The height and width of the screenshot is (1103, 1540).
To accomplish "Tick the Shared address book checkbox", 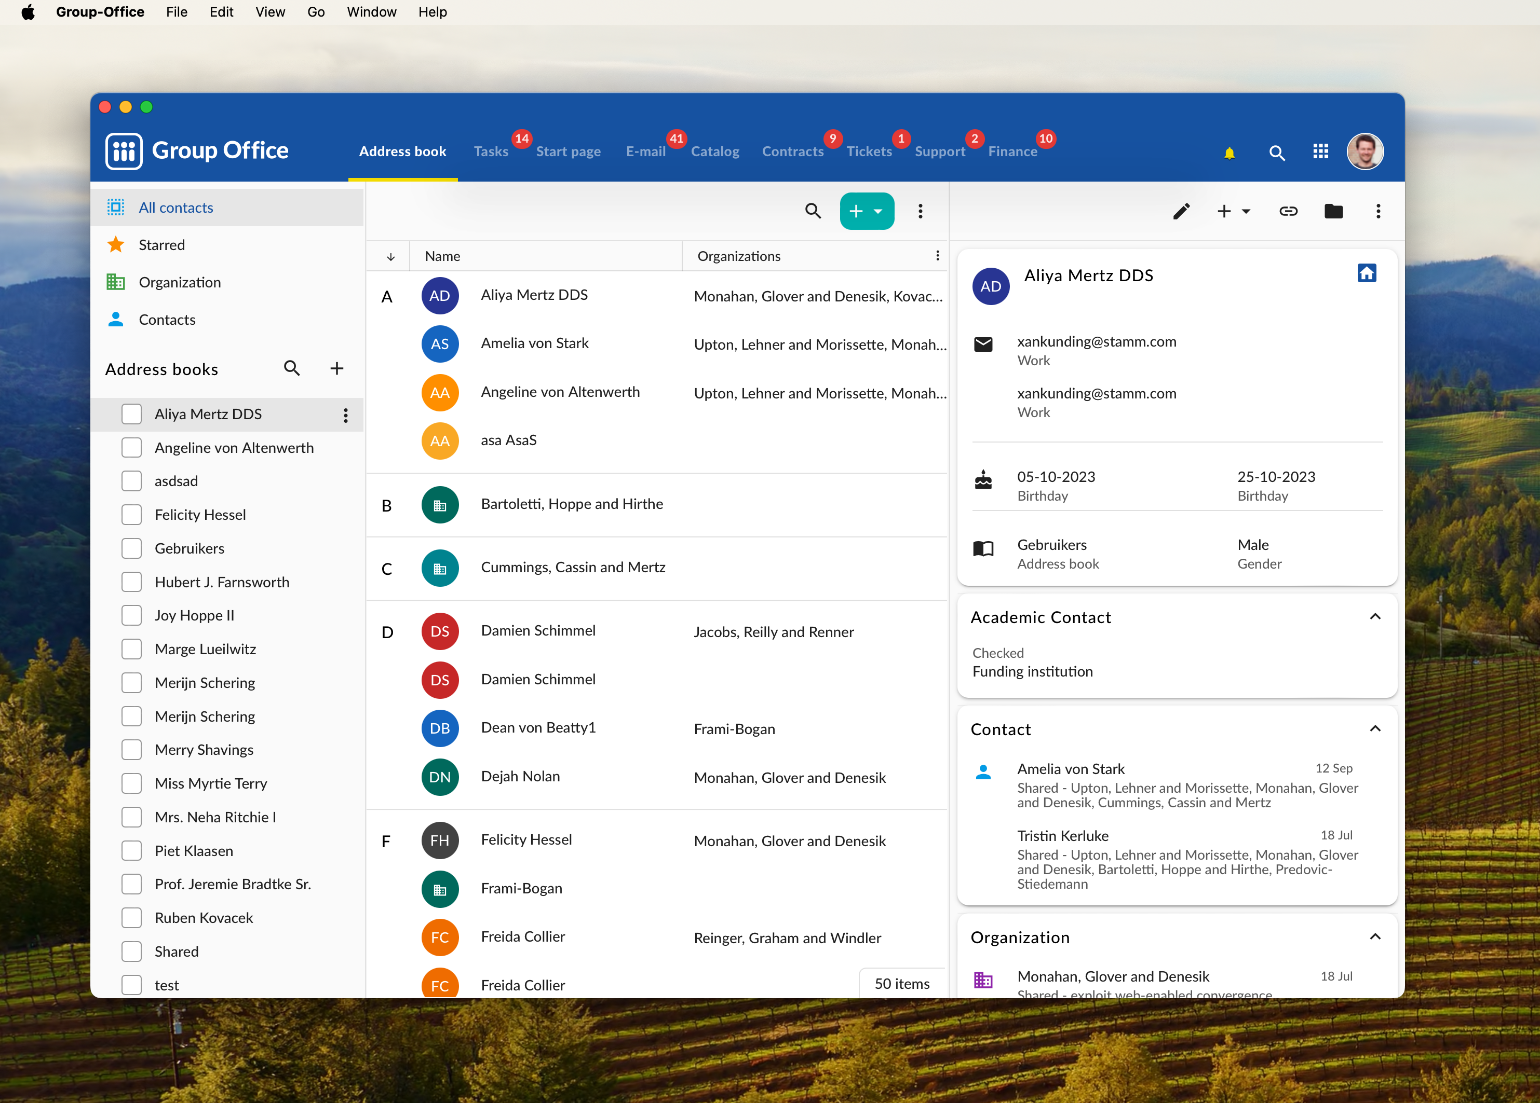I will 132,951.
